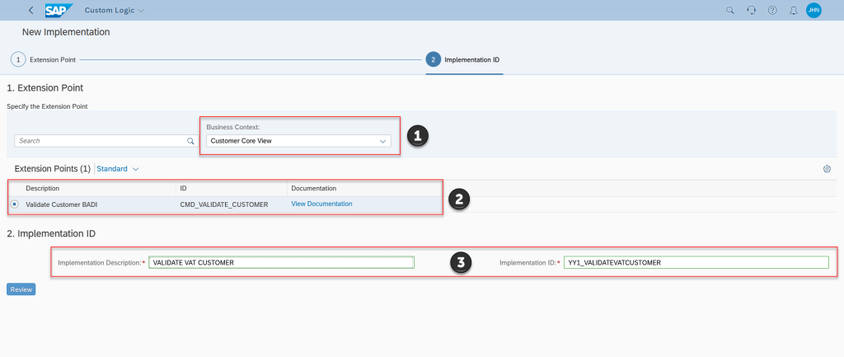Open the JHN user profile avatar
Viewport: 844px width, 357px height.
point(814,11)
